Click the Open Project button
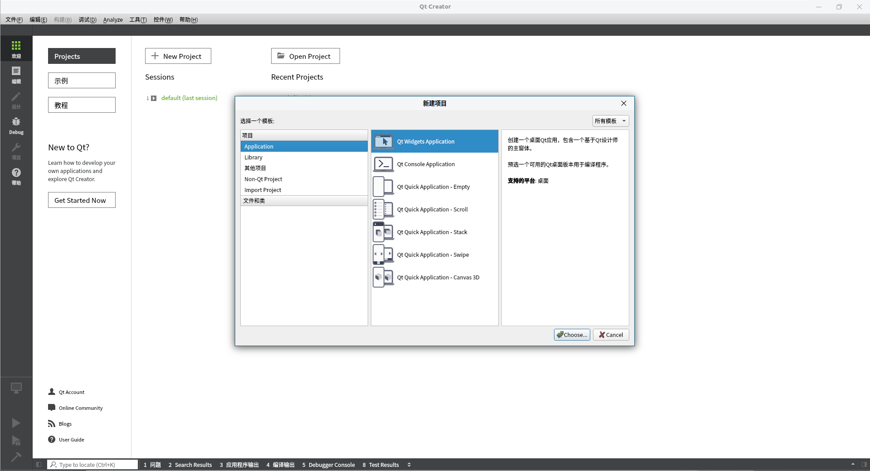The image size is (870, 471). click(306, 56)
